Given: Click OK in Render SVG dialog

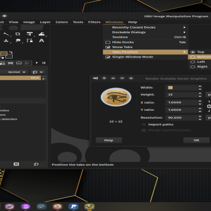Looking at the screenshot, I should [x=196, y=140].
